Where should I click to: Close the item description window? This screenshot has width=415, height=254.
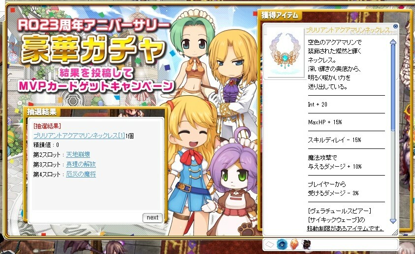pyautogui.click(x=395, y=26)
